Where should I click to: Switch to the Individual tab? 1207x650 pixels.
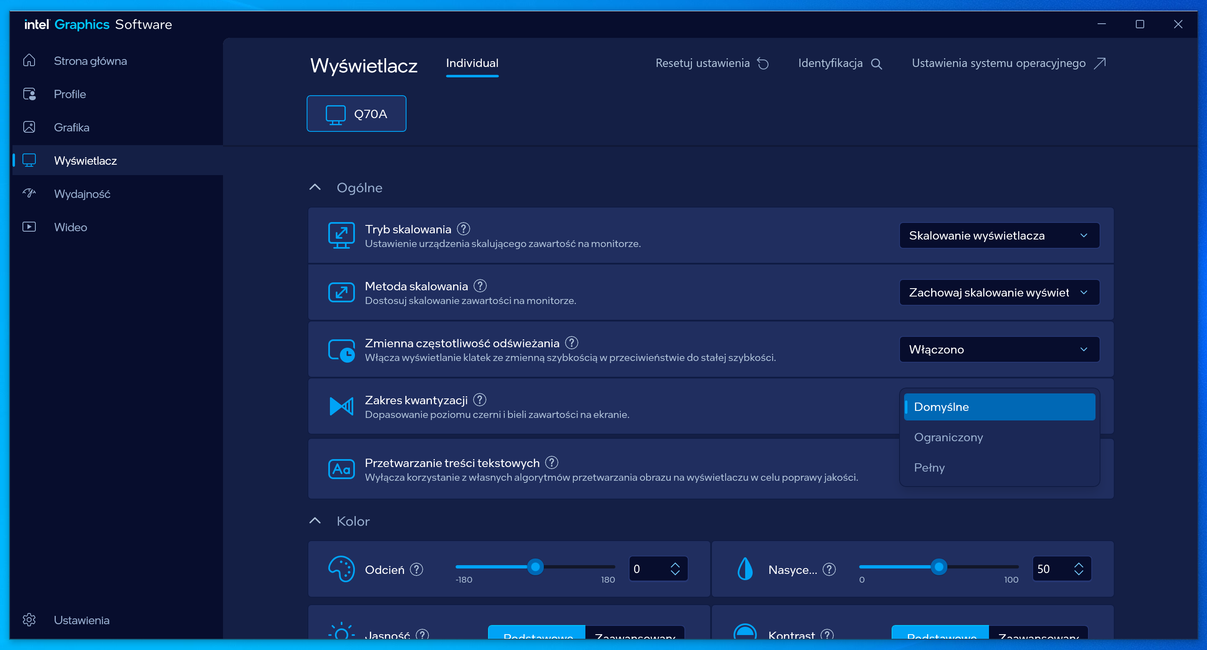[472, 63]
